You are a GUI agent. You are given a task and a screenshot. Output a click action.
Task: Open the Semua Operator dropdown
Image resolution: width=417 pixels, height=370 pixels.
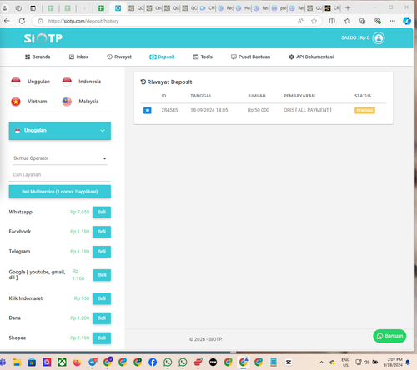pos(60,158)
